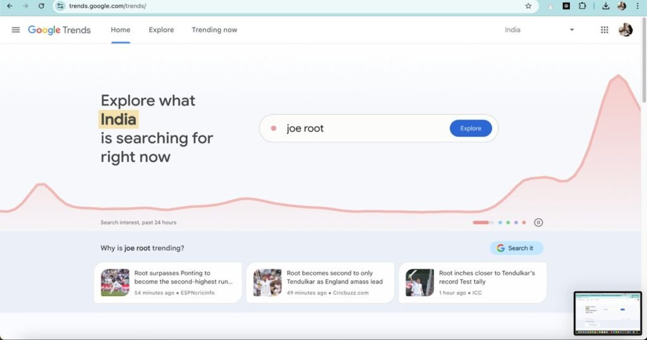This screenshot has height=340, width=647.
Task: Open the browser Downloads icon
Action: [x=606, y=6]
